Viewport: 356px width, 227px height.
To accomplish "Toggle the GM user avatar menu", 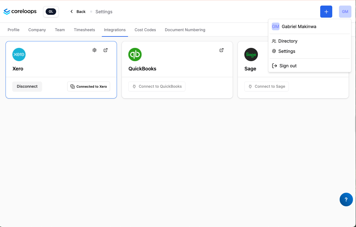I will (x=345, y=12).
